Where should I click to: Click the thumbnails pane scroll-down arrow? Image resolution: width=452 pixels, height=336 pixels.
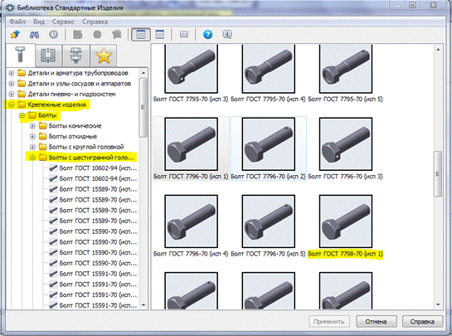(x=438, y=304)
